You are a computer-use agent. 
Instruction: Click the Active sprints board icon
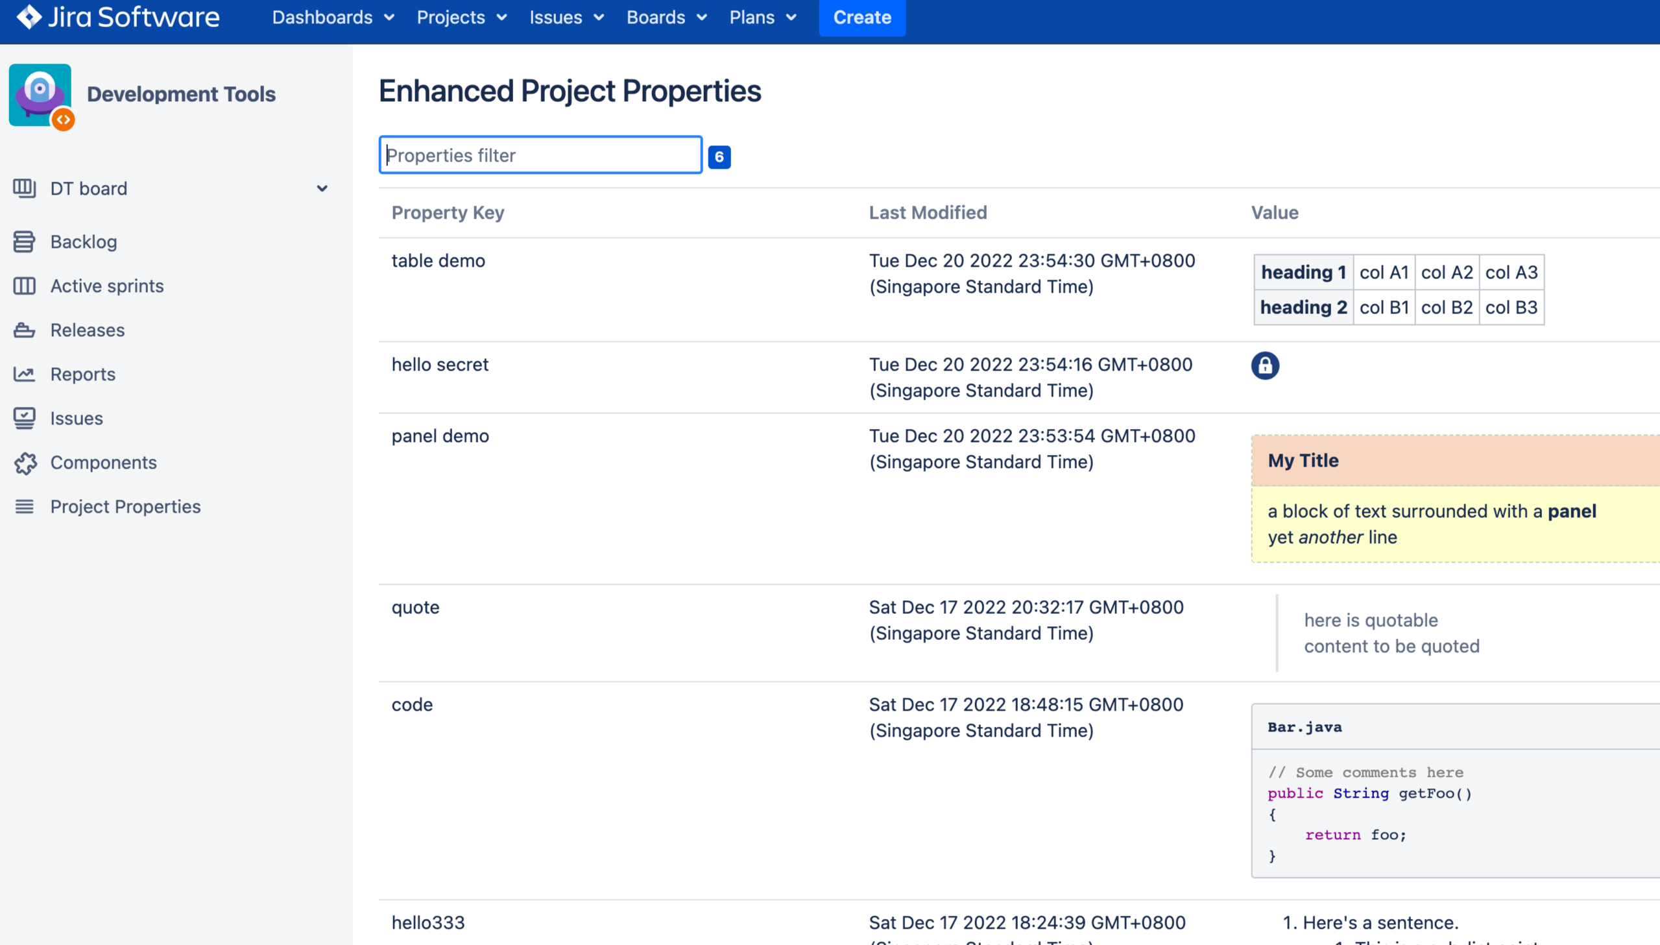tap(24, 286)
